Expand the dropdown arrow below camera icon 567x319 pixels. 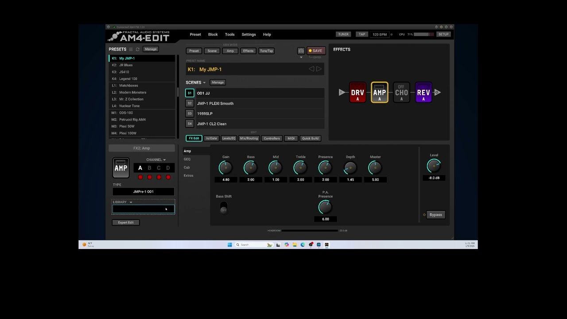[301, 58]
